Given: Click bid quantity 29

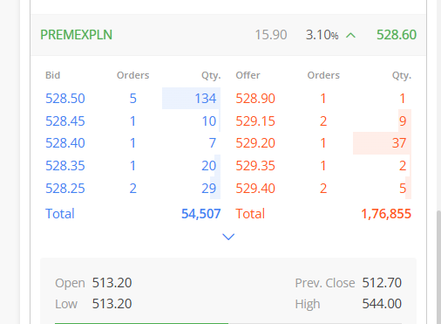Looking at the screenshot, I should click(x=209, y=189).
